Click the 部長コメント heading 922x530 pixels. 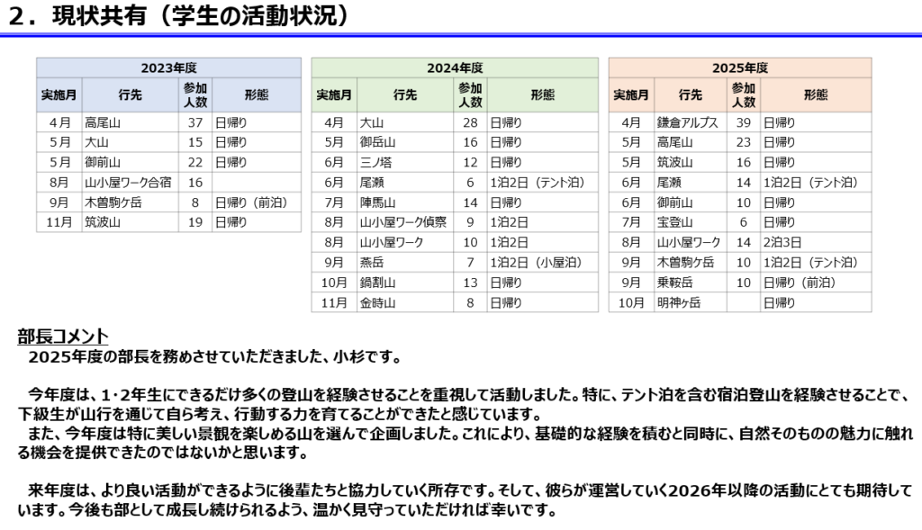point(63,337)
